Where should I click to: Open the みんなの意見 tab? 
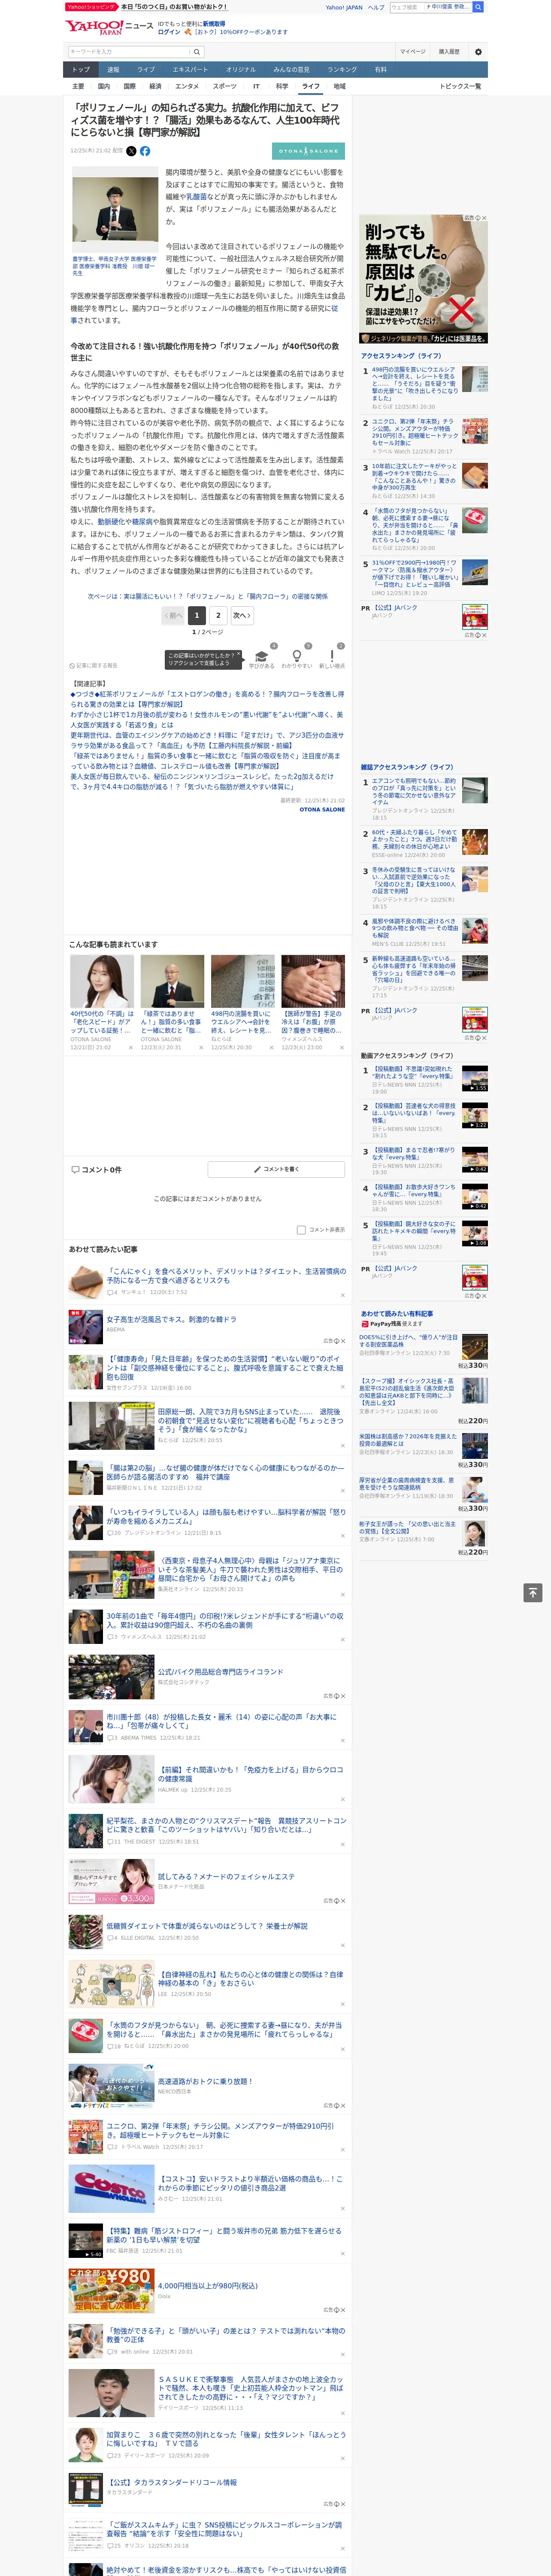coord(291,70)
